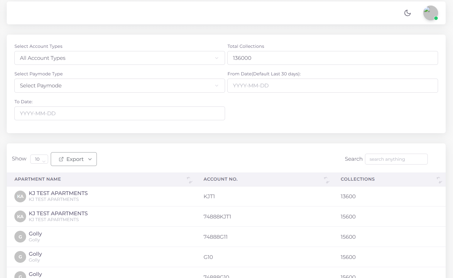Sort by Account No. using sort arrows
Screen dimensions: 453x278
pos(326,180)
